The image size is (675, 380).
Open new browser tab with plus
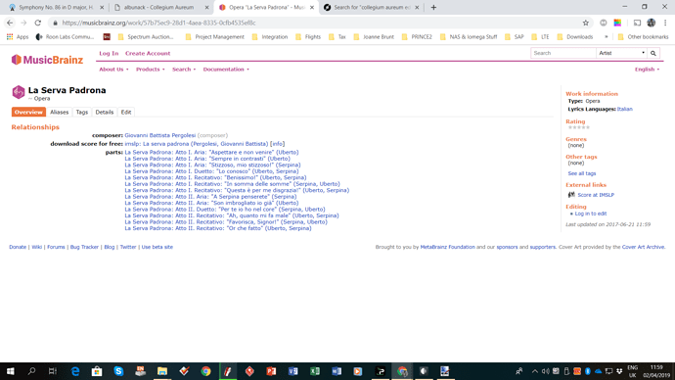[433, 7]
